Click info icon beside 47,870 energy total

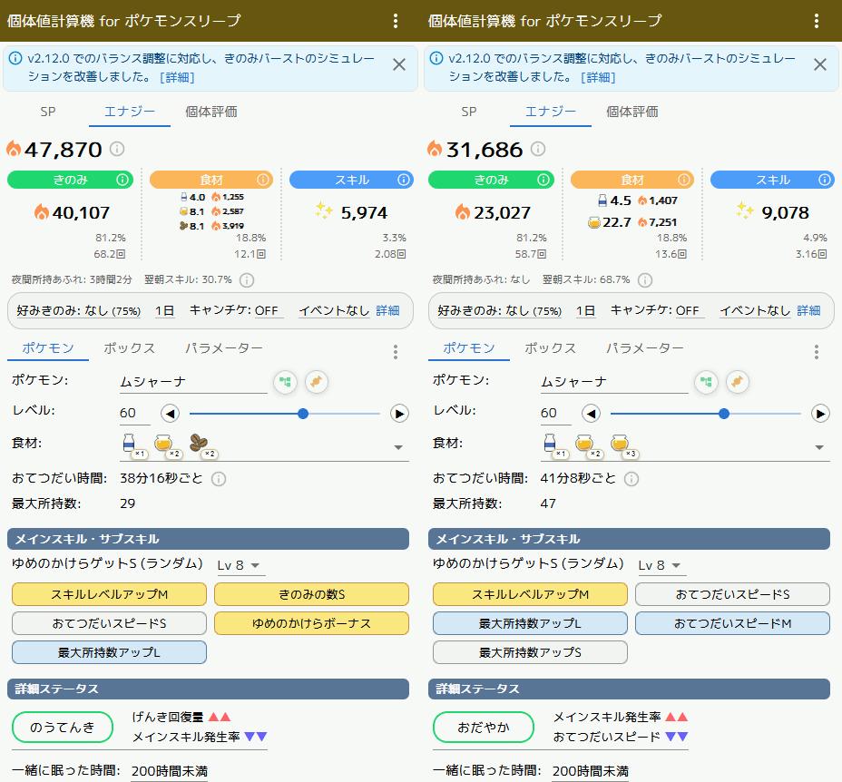point(117,149)
